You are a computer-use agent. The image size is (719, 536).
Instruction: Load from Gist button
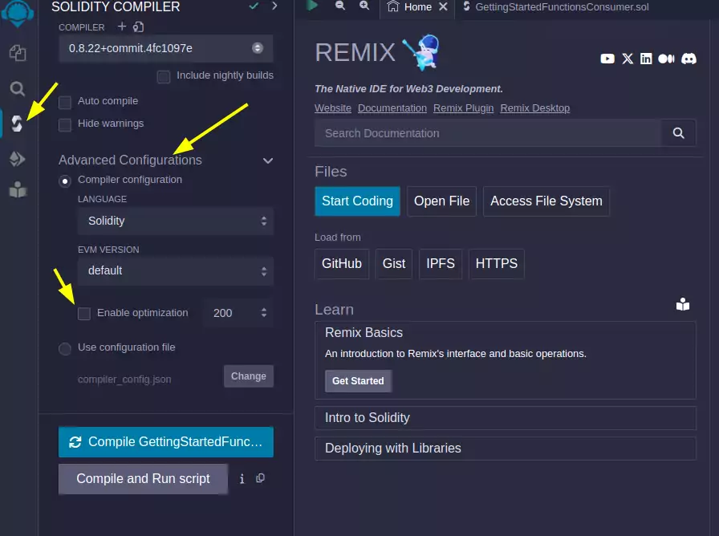click(394, 264)
